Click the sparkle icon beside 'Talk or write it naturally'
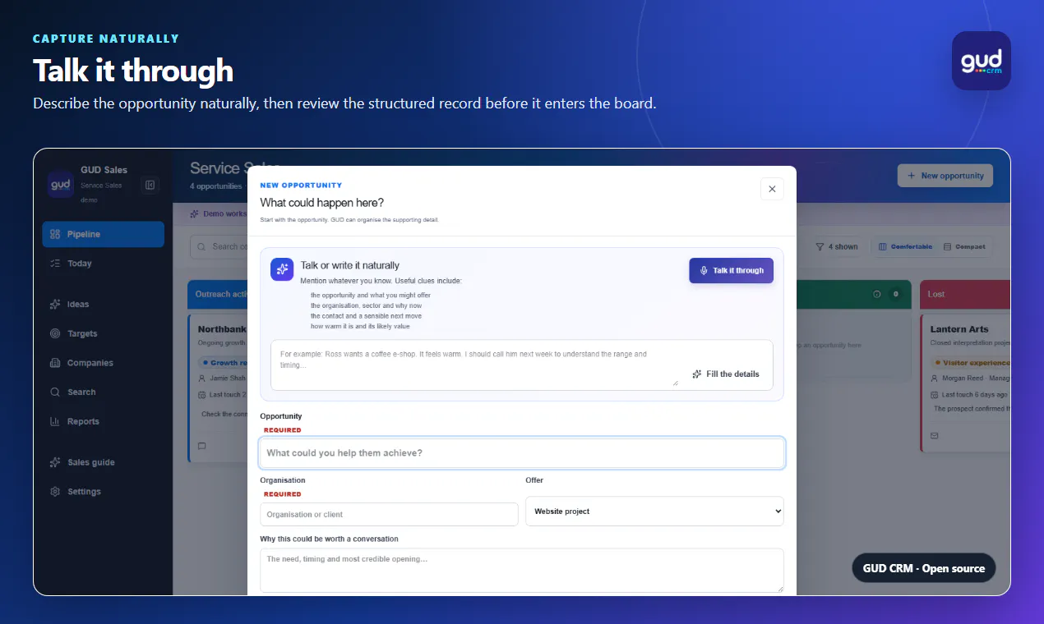1044x624 pixels. [x=282, y=269]
